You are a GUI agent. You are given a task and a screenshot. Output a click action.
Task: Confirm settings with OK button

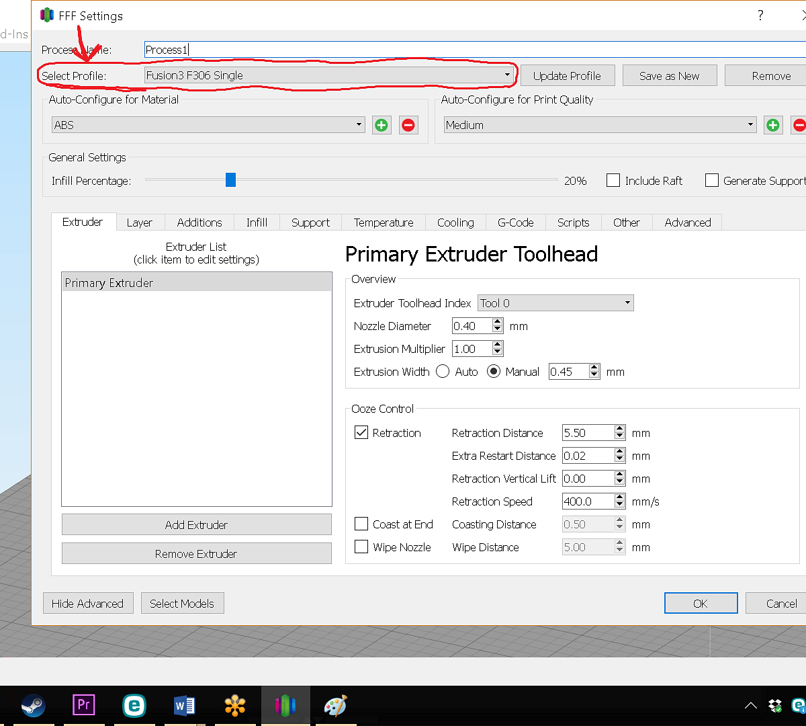click(x=701, y=604)
